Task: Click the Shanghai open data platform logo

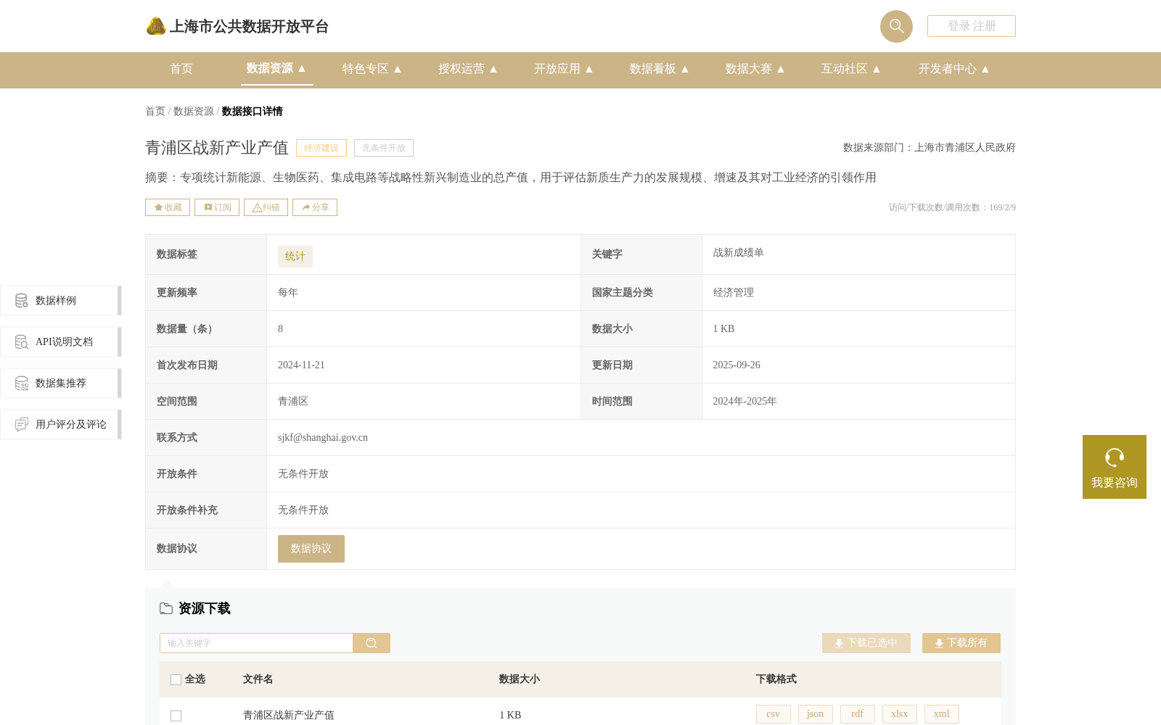Action: click(x=237, y=26)
